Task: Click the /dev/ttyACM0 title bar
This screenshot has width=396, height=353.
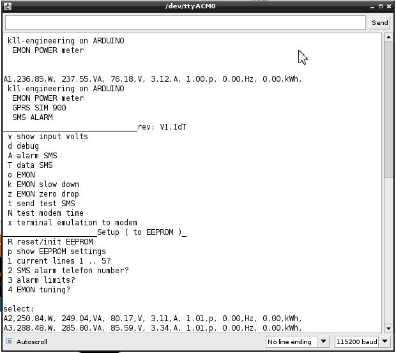Action: click(x=190, y=6)
